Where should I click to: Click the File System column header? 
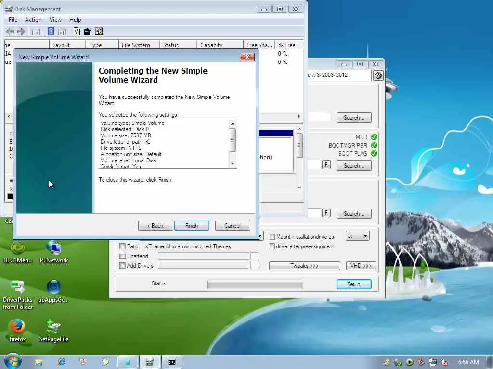coord(139,45)
